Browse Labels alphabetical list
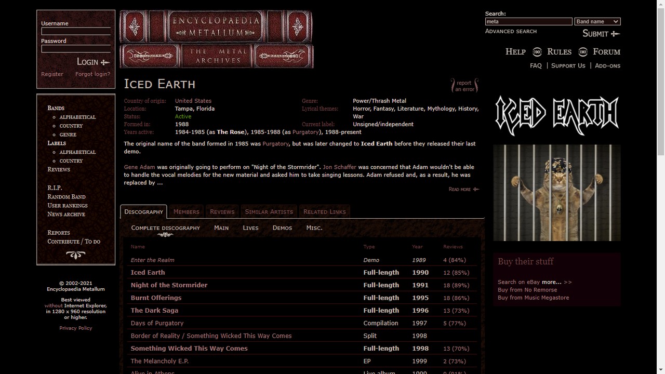The image size is (665, 374). [77, 152]
